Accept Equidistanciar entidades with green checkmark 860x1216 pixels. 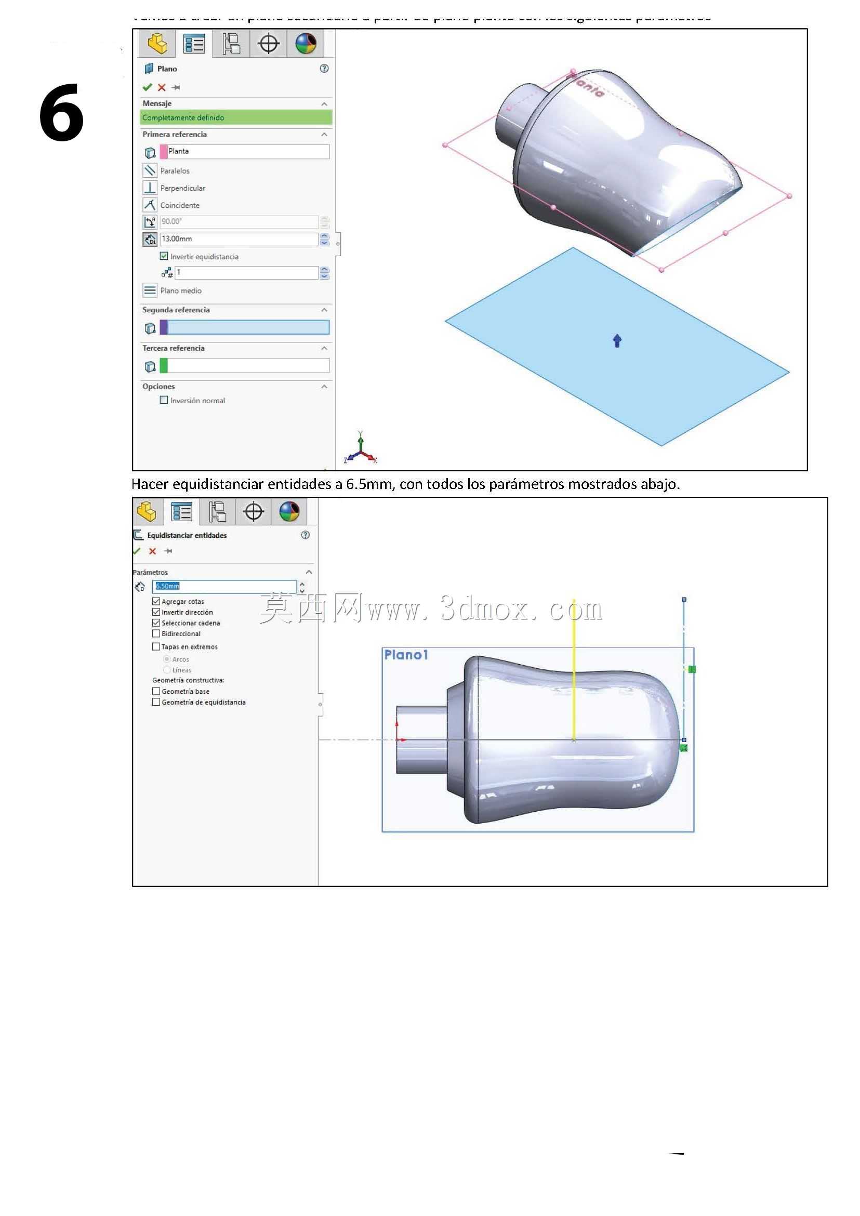(137, 551)
